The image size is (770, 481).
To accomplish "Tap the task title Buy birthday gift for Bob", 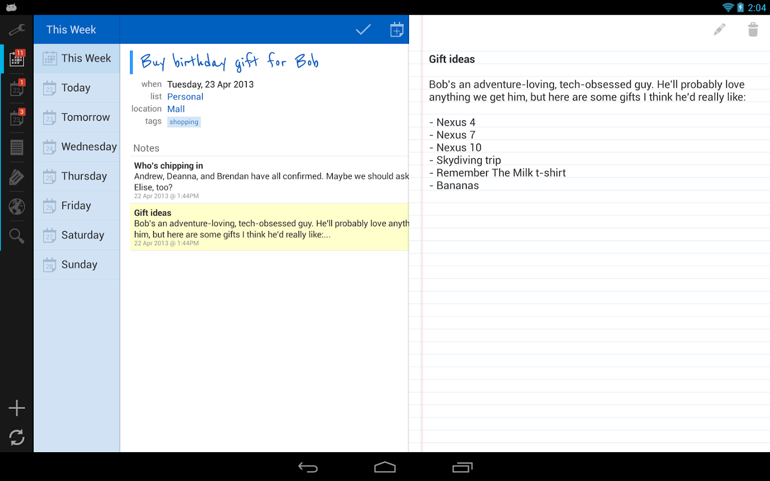I will click(x=229, y=62).
